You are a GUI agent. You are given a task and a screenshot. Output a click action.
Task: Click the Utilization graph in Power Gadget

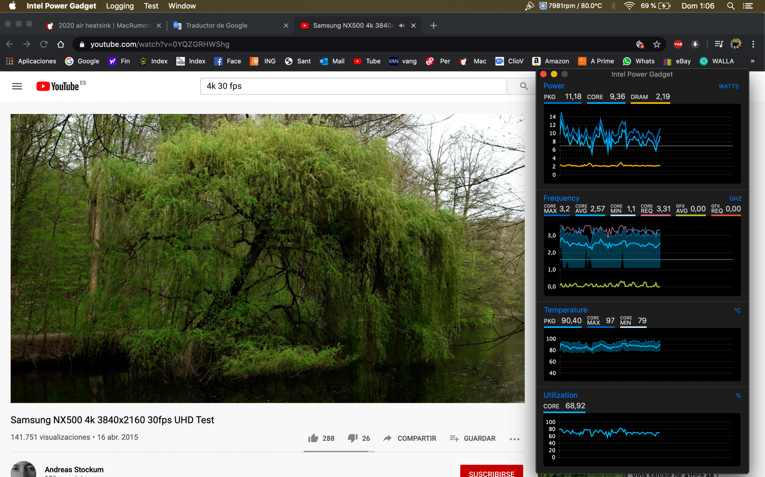click(642, 439)
